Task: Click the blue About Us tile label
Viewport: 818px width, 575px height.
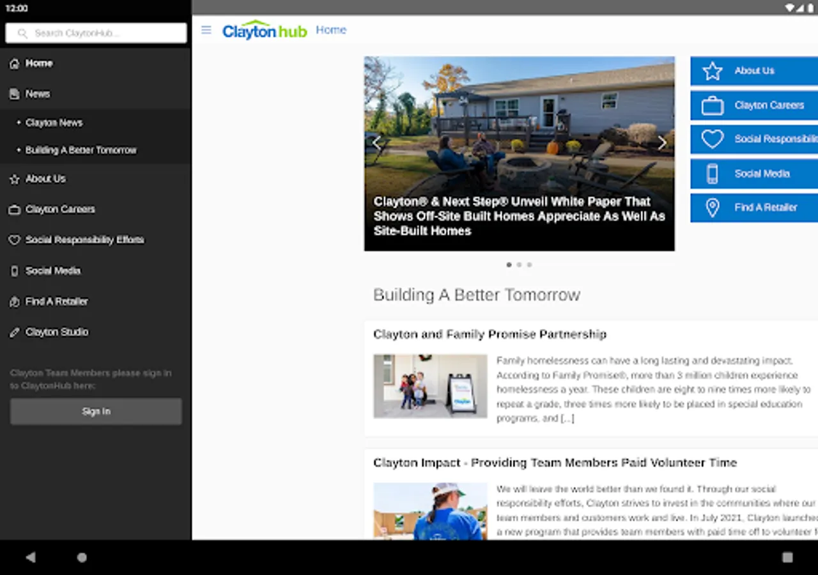Action: pos(754,71)
